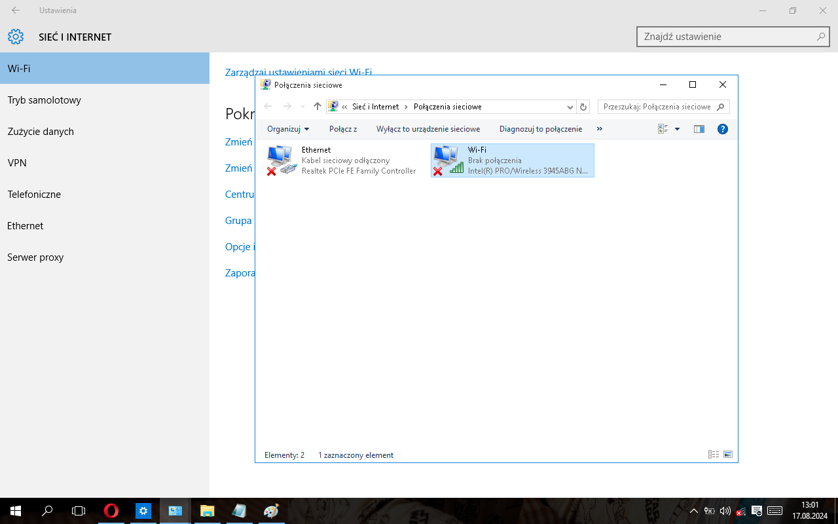Image resolution: width=838 pixels, height=524 pixels.
Task: Switch to VPN settings section
Action: pyautogui.click(x=105, y=162)
